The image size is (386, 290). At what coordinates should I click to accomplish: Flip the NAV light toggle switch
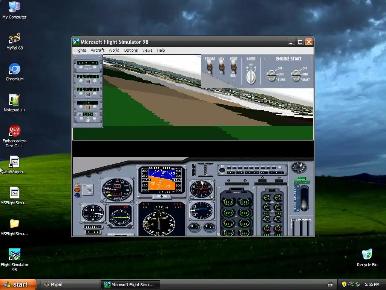coord(221,66)
